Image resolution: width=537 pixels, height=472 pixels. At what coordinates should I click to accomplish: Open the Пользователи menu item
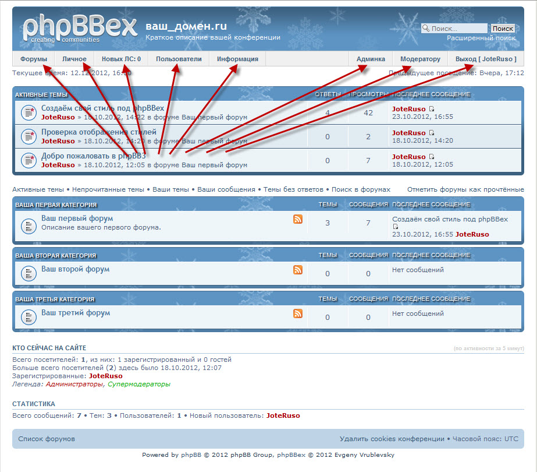(179, 59)
